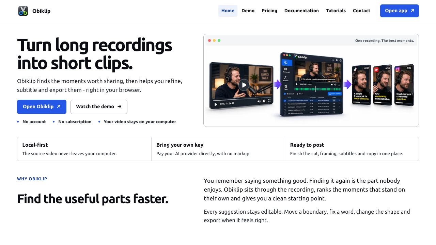Click the 'Local-first' feature heading

click(x=35, y=145)
